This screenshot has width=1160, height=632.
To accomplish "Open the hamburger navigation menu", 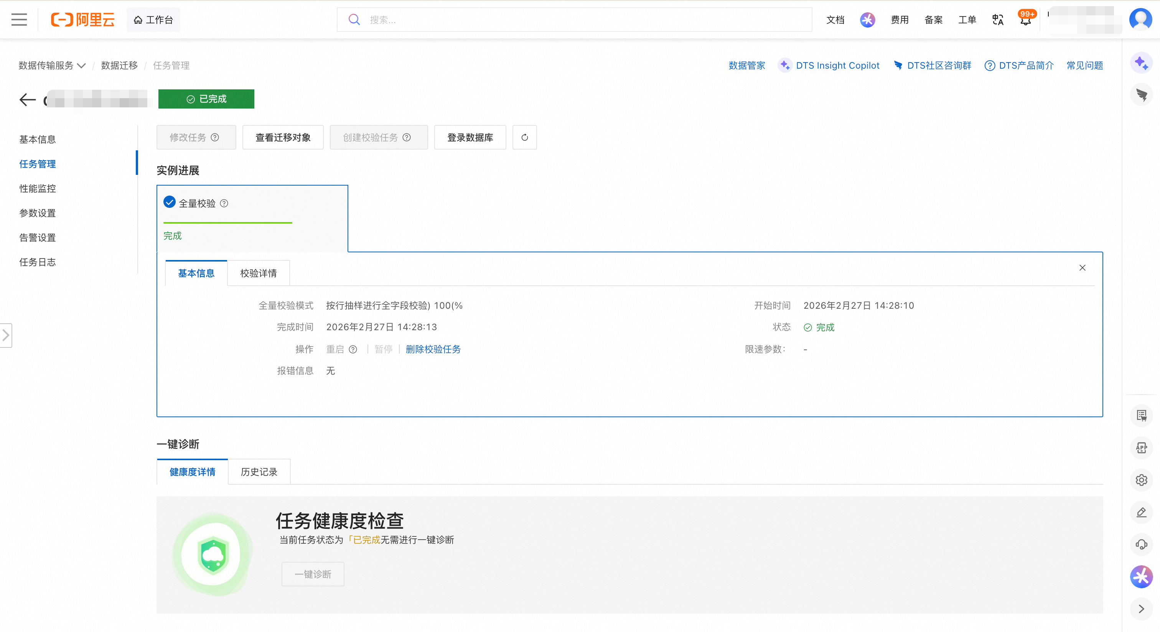I will (x=19, y=20).
